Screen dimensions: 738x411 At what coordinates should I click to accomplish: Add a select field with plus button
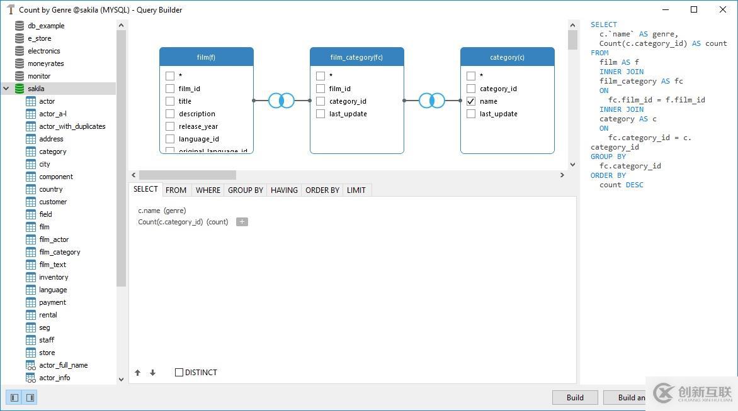pyautogui.click(x=242, y=222)
